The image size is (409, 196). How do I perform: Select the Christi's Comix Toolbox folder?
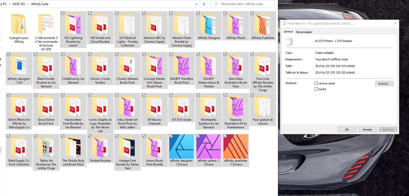coord(100,68)
